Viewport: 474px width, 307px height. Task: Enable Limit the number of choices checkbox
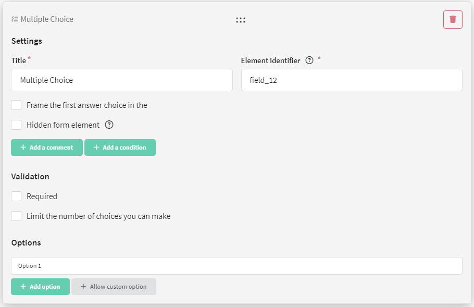coord(16,216)
